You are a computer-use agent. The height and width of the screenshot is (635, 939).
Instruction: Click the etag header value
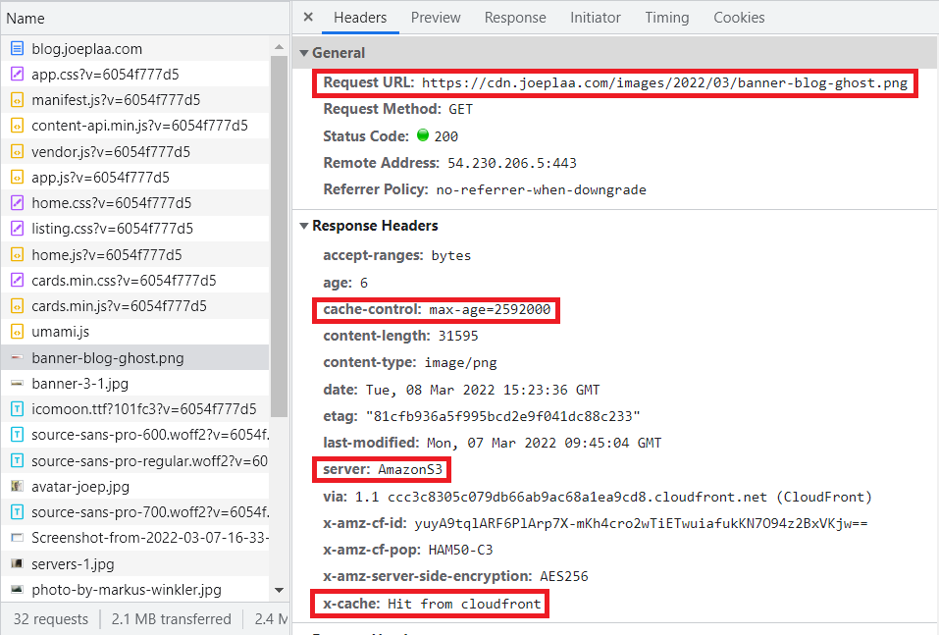[x=503, y=416]
